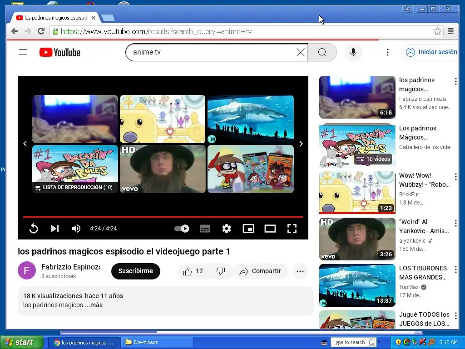The width and height of the screenshot is (465, 349).
Task: Open options for LOS TIBURONES video
Action: click(455, 269)
